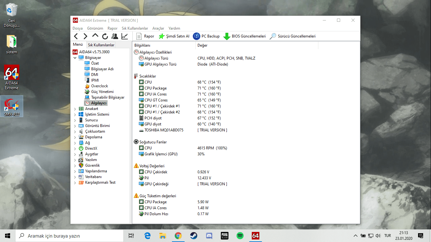431x242 pixels.
Task: Select Aygıtlar in the tree
Action: coord(92,154)
